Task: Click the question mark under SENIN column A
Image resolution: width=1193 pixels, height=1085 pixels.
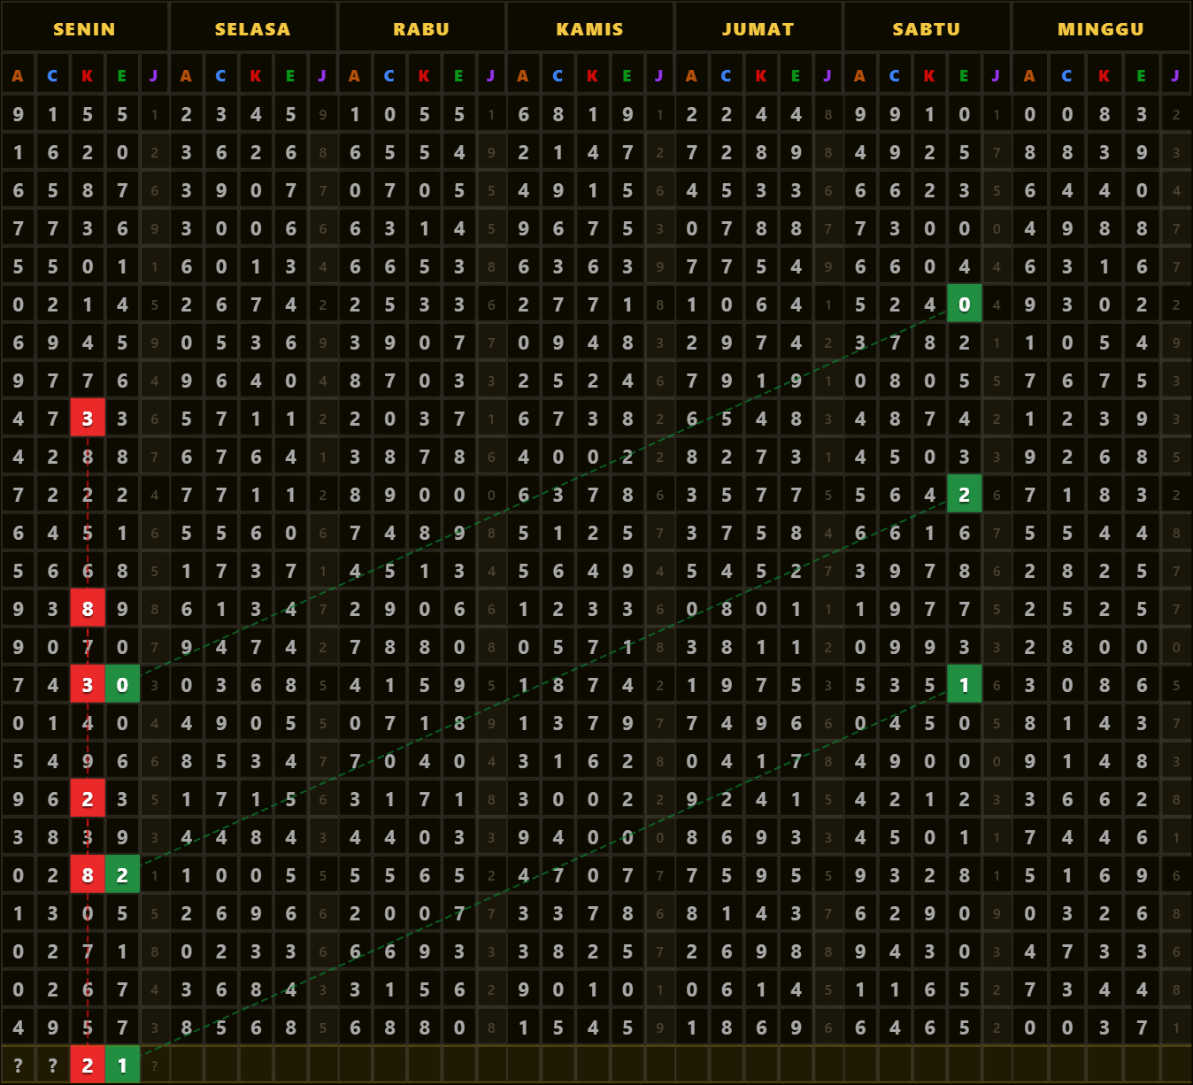Action: point(18,1066)
